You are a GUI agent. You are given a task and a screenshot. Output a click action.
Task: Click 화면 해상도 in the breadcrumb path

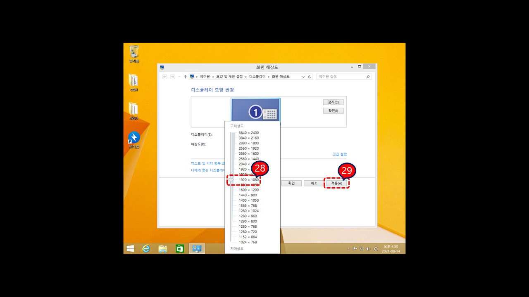[281, 77]
